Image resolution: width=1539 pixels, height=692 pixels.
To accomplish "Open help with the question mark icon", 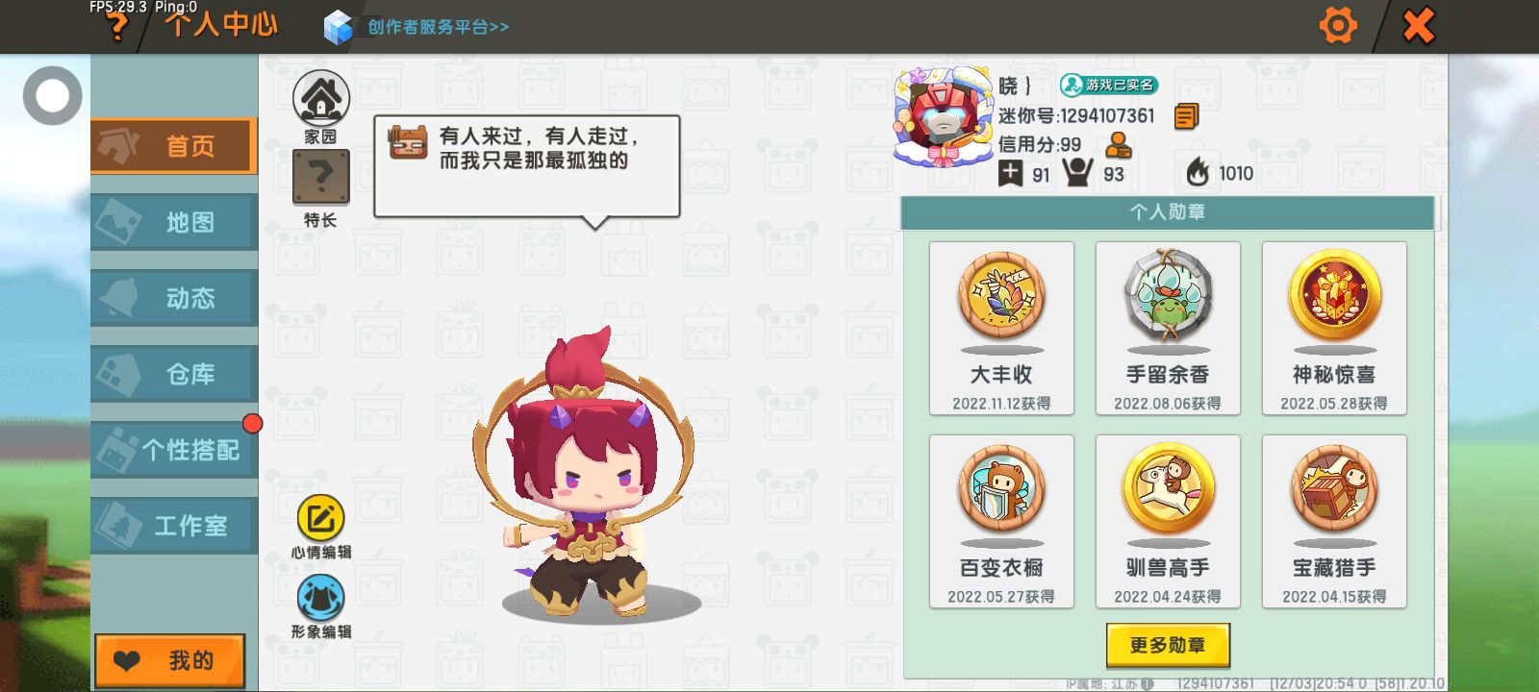I will tap(117, 27).
